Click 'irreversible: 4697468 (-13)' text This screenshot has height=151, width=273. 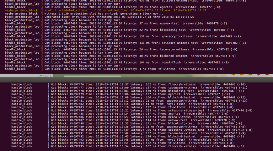[x=224, y=101]
